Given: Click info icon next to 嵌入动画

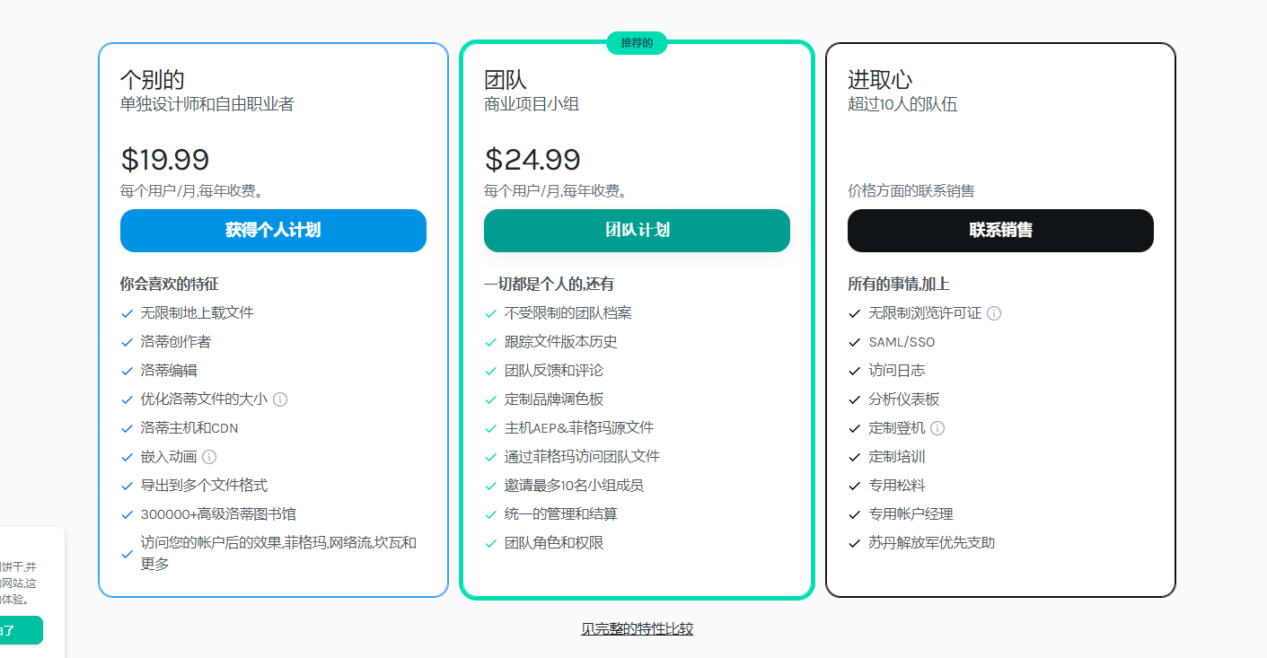Looking at the screenshot, I should (209, 457).
